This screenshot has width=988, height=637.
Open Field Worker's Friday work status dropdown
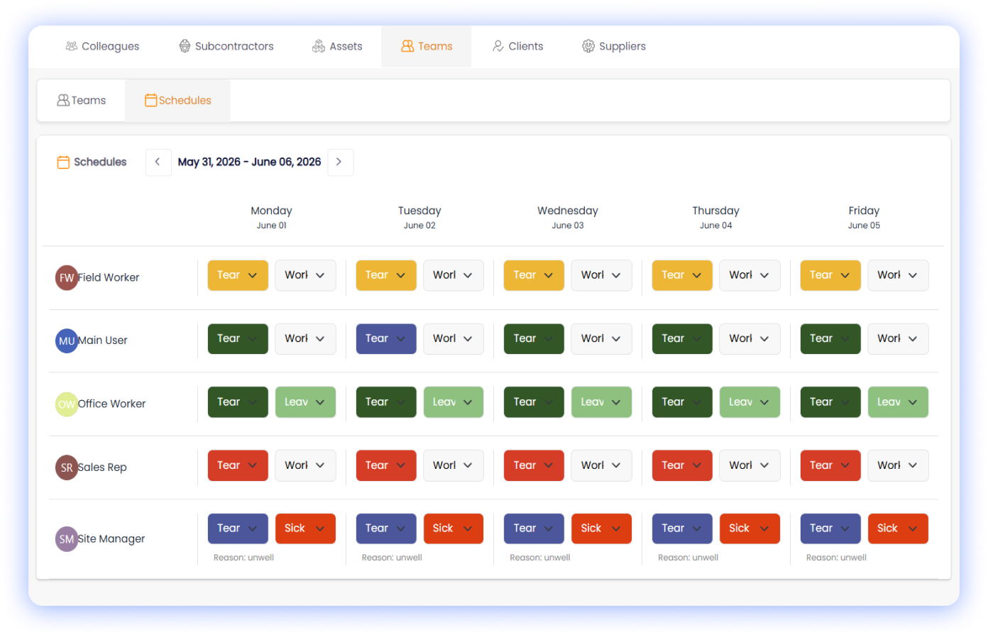898,275
